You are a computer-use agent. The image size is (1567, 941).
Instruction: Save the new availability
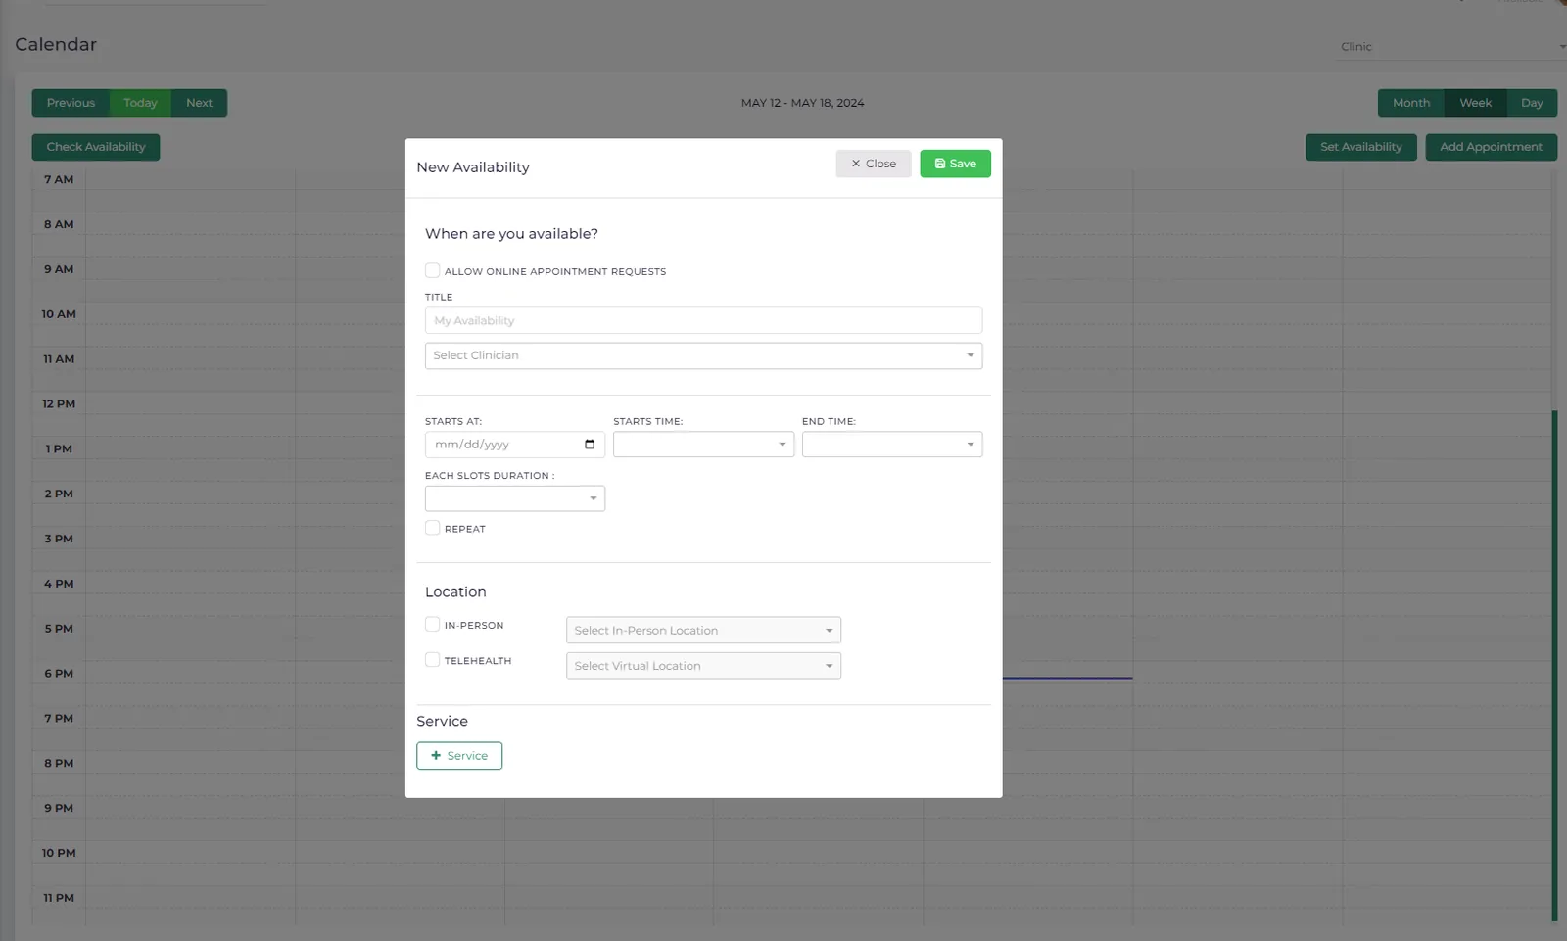955,164
